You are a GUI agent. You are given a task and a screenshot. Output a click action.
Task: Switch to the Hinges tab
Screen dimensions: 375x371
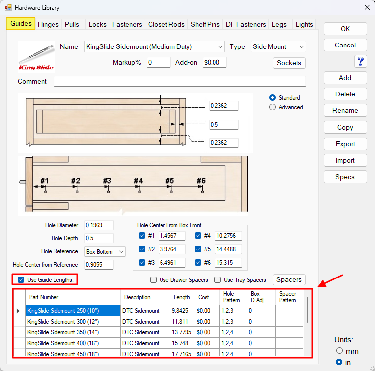point(48,24)
